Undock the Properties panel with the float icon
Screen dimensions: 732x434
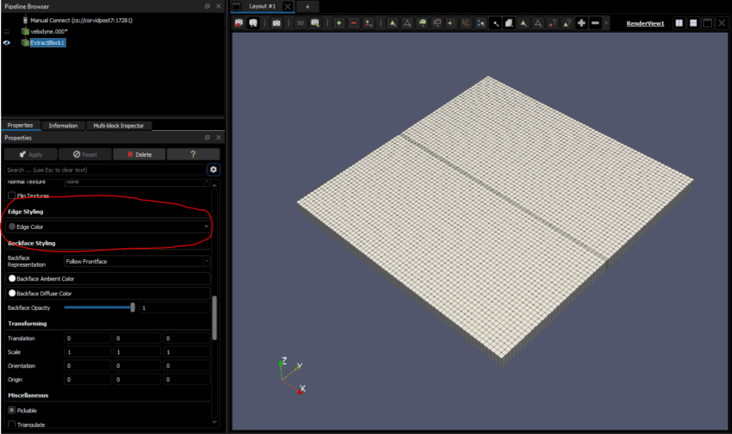208,137
